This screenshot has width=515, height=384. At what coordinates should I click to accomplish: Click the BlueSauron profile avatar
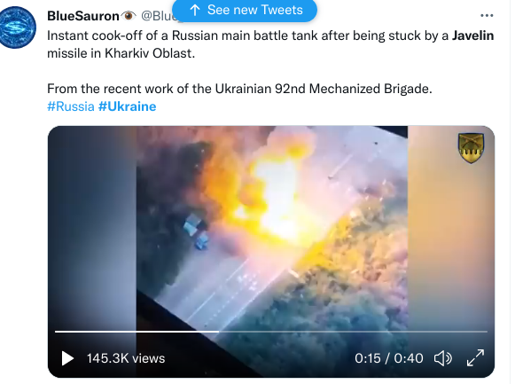17,27
